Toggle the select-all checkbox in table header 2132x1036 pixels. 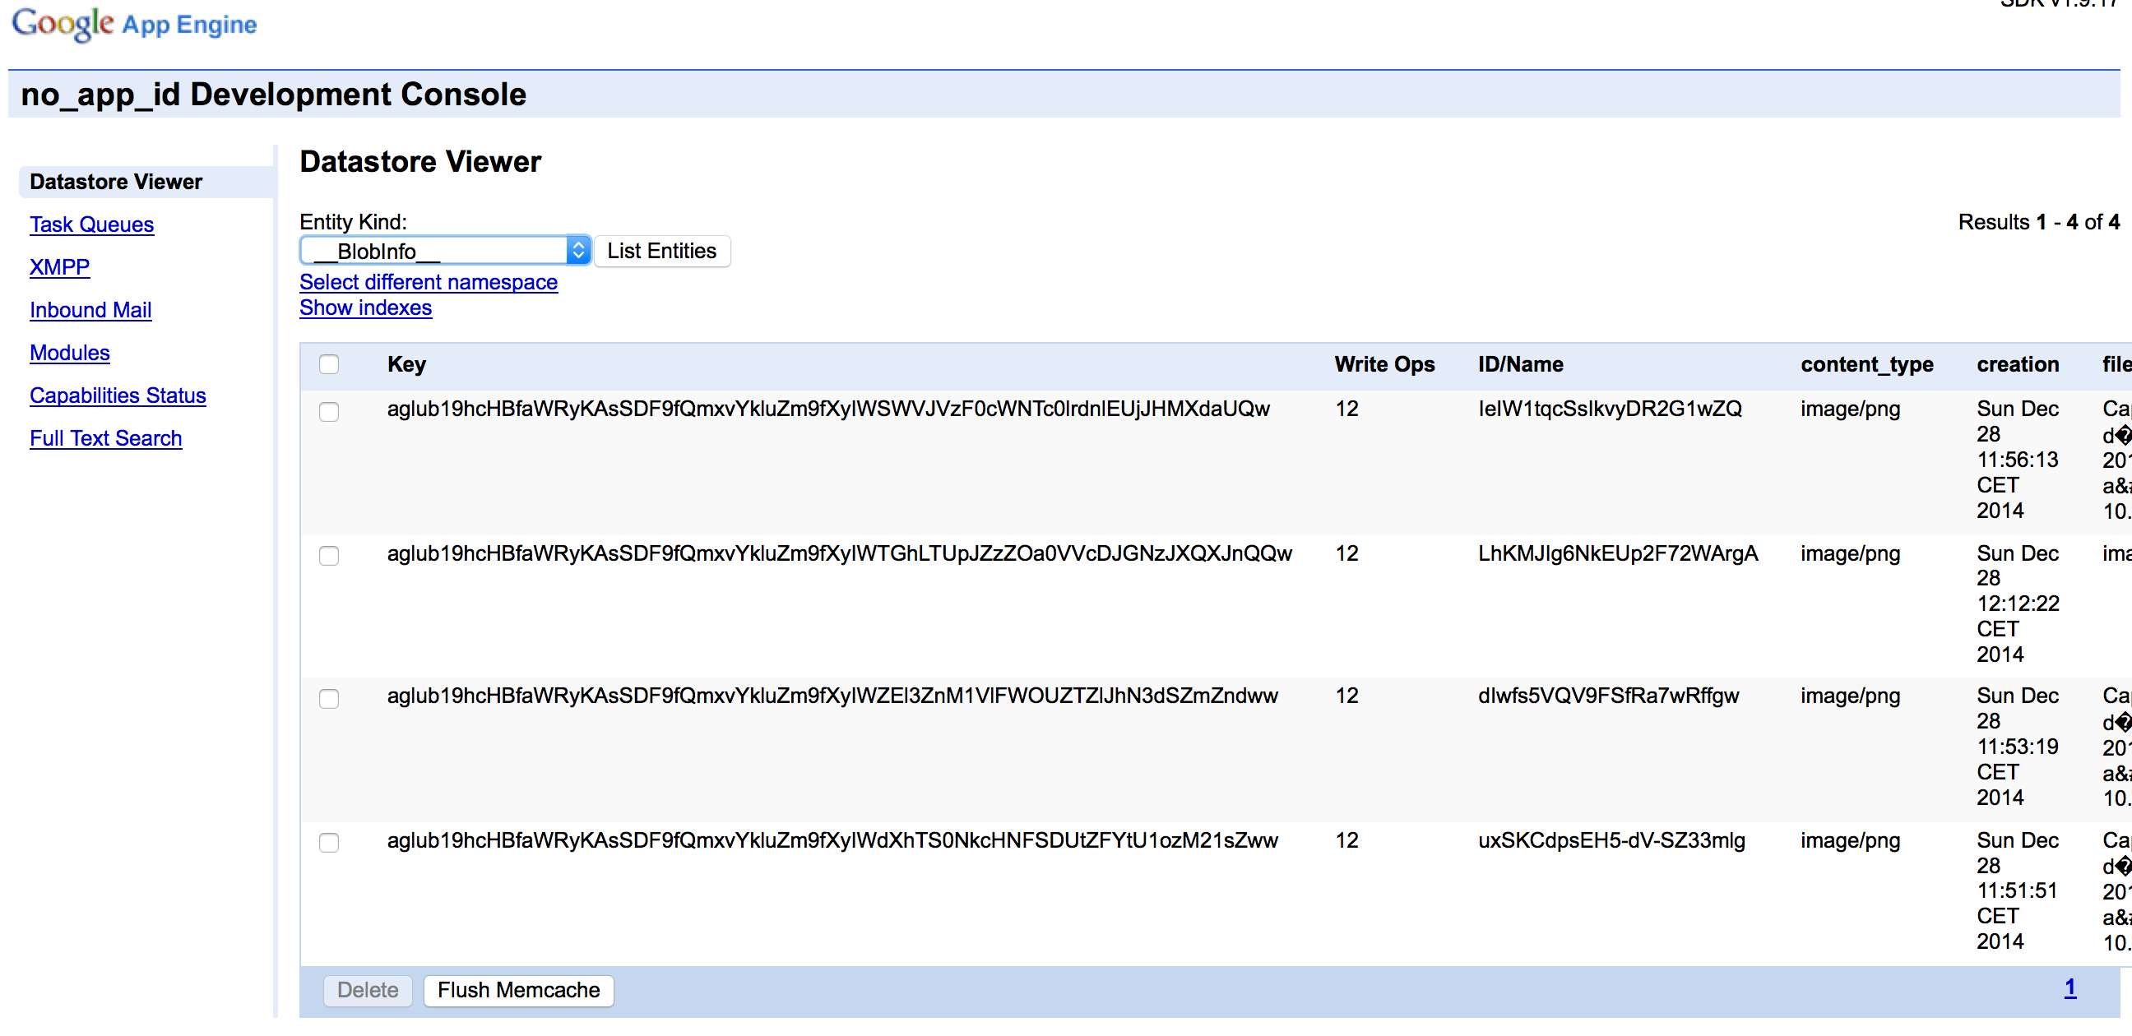click(329, 364)
